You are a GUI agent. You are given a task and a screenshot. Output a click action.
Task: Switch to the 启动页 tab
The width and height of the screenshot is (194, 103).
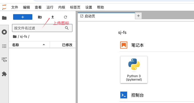tap(106, 16)
